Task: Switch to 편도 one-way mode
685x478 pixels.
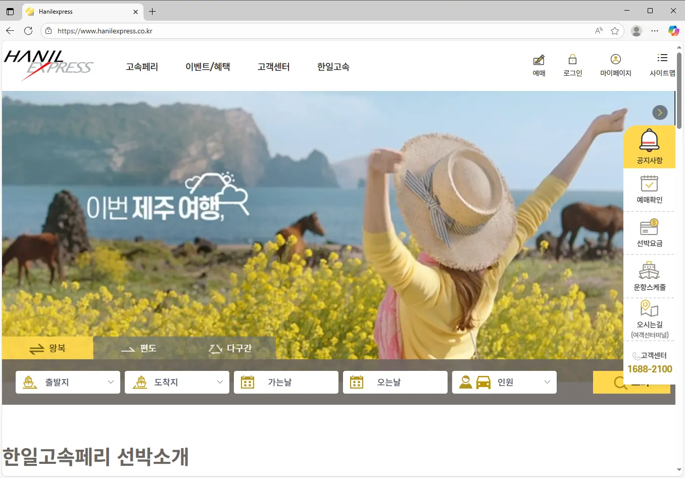Action: coord(138,348)
